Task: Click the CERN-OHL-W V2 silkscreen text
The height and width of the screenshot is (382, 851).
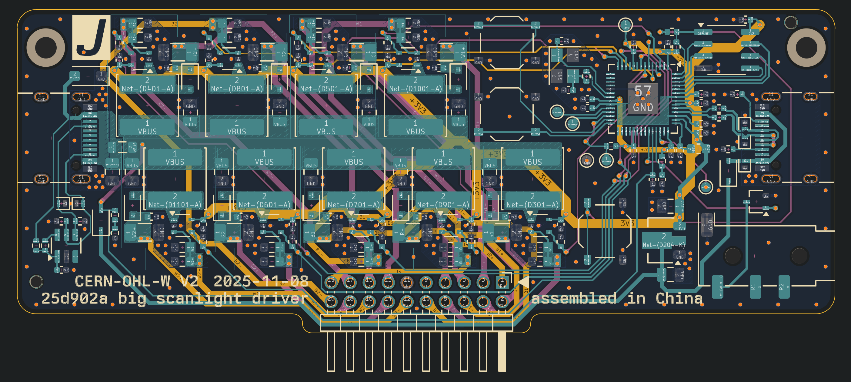Action: (x=136, y=282)
